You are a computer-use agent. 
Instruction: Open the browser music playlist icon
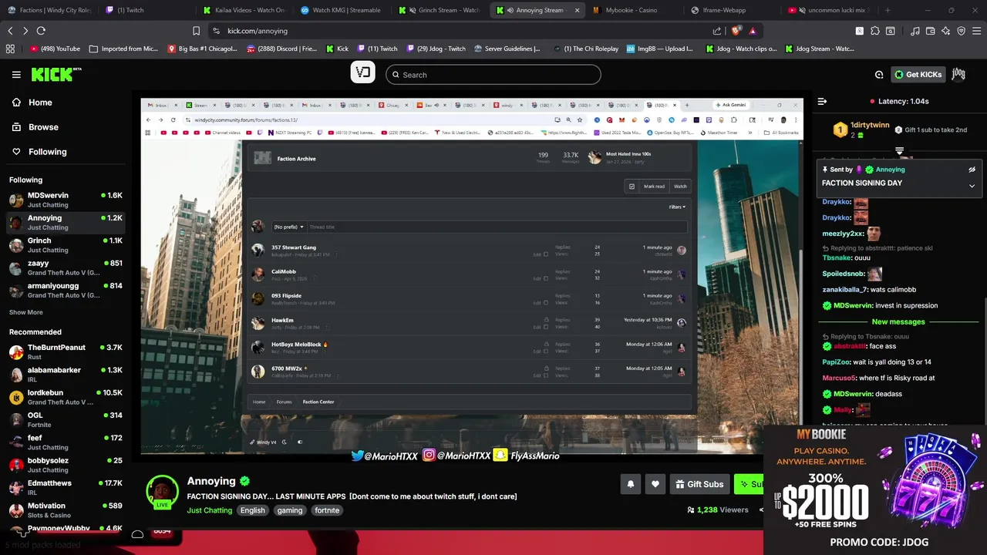tap(915, 31)
